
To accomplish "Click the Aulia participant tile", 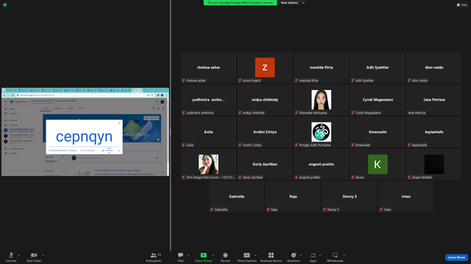I will 208,132.
